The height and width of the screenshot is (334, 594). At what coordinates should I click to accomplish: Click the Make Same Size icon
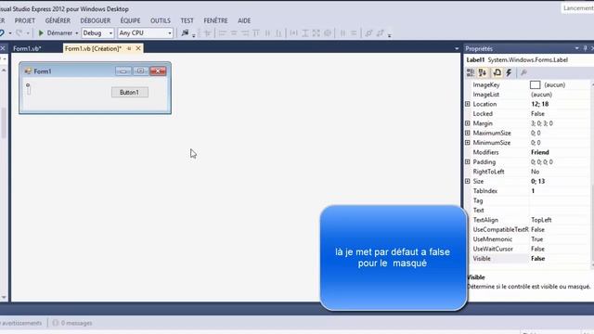(316, 33)
